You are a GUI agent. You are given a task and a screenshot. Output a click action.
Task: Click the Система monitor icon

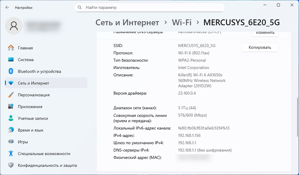click(x=11, y=60)
